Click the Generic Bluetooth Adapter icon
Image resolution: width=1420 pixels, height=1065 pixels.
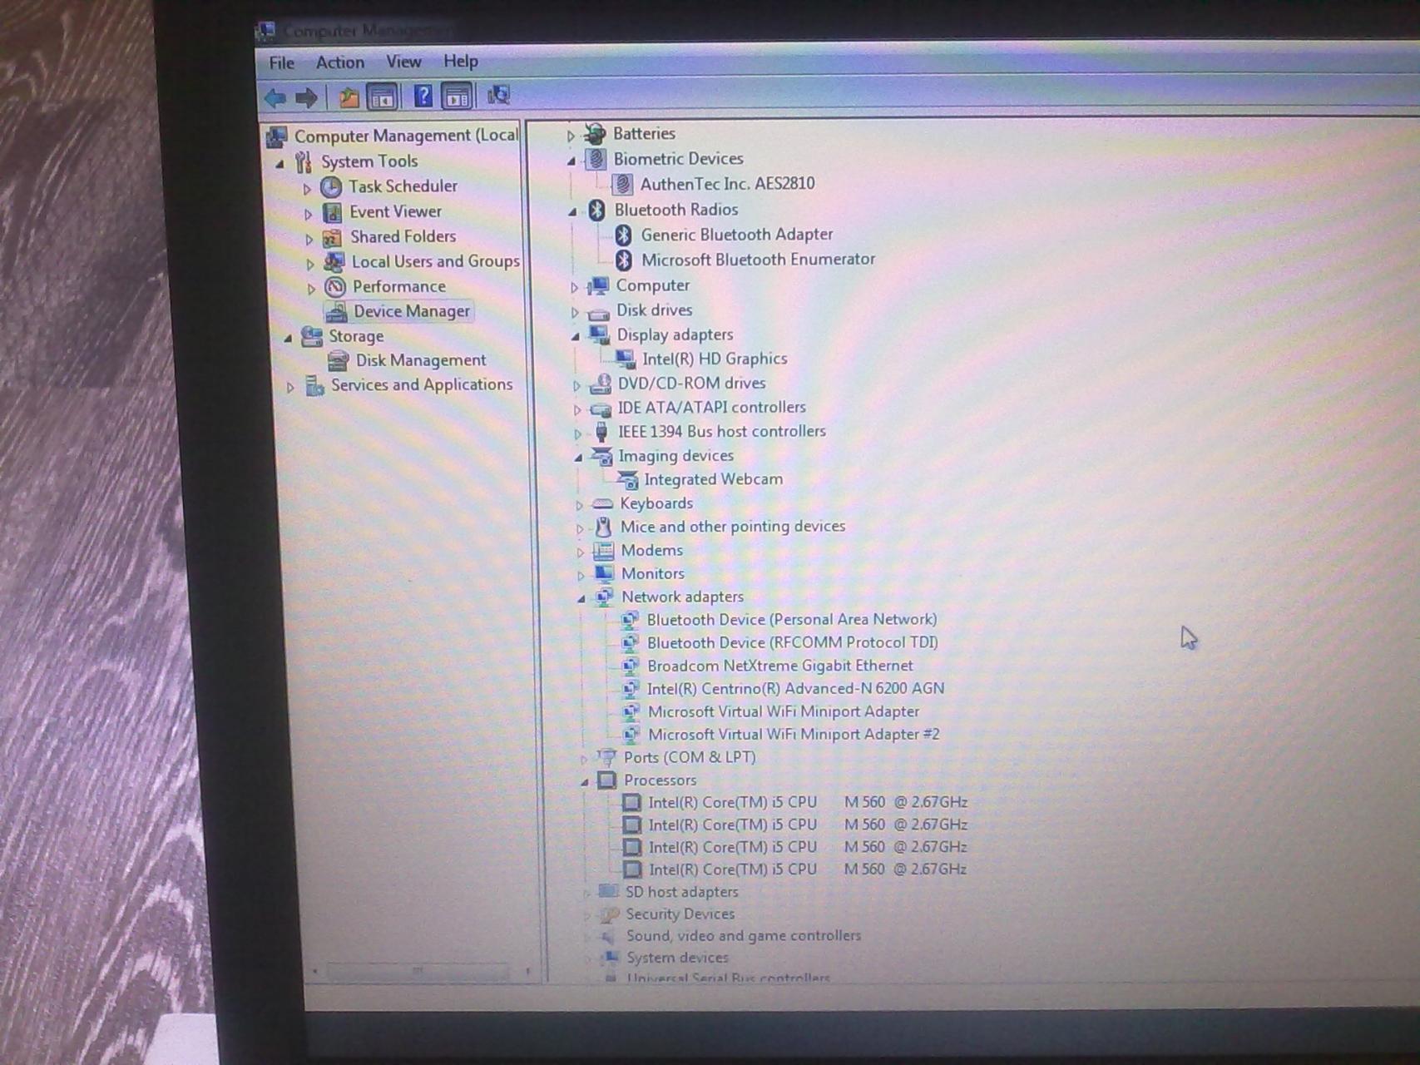coord(623,235)
